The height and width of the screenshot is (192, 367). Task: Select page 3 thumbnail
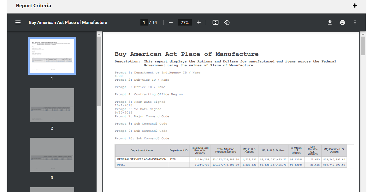[52, 155]
